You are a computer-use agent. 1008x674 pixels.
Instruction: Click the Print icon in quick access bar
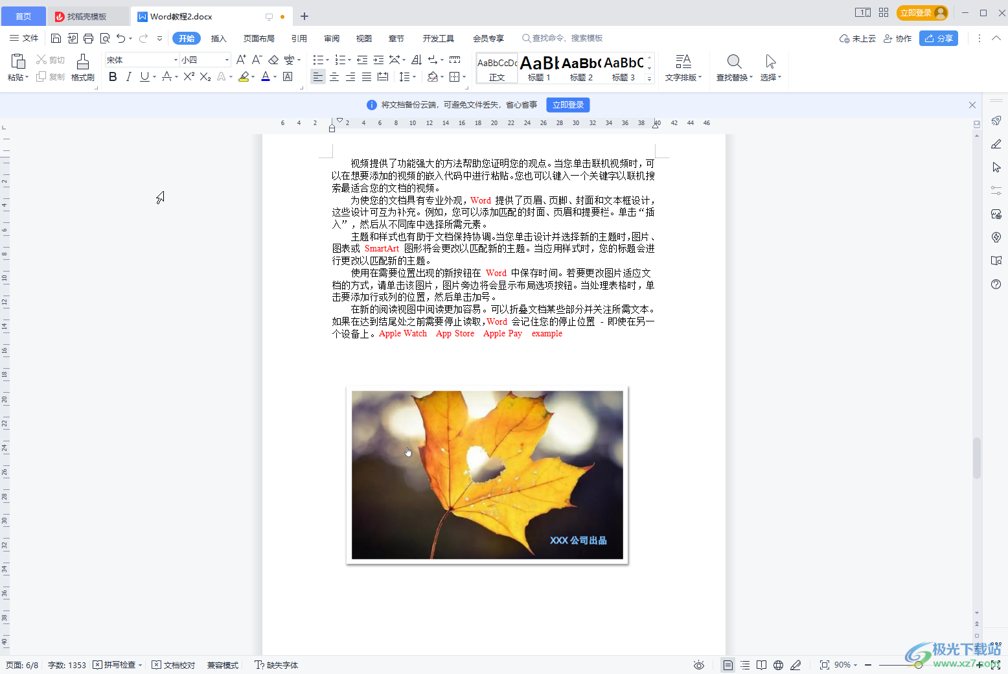pyautogui.click(x=89, y=38)
